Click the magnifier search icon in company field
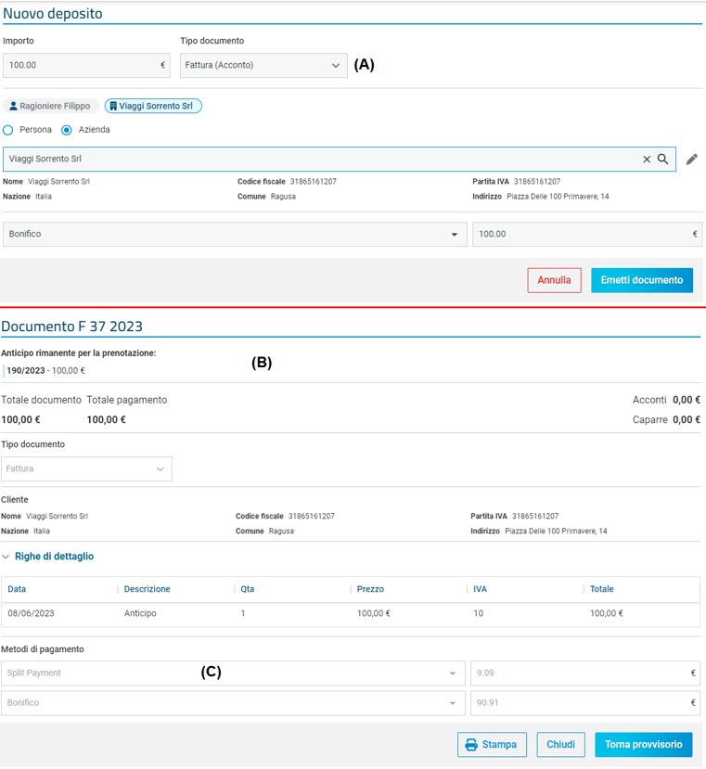The width and height of the screenshot is (706, 769). pyautogui.click(x=663, y=160)
